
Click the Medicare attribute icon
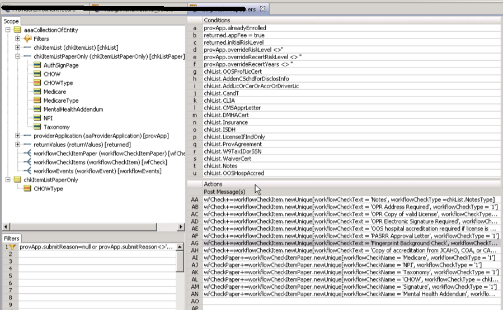pyautogui.click(x=37, y=92)
